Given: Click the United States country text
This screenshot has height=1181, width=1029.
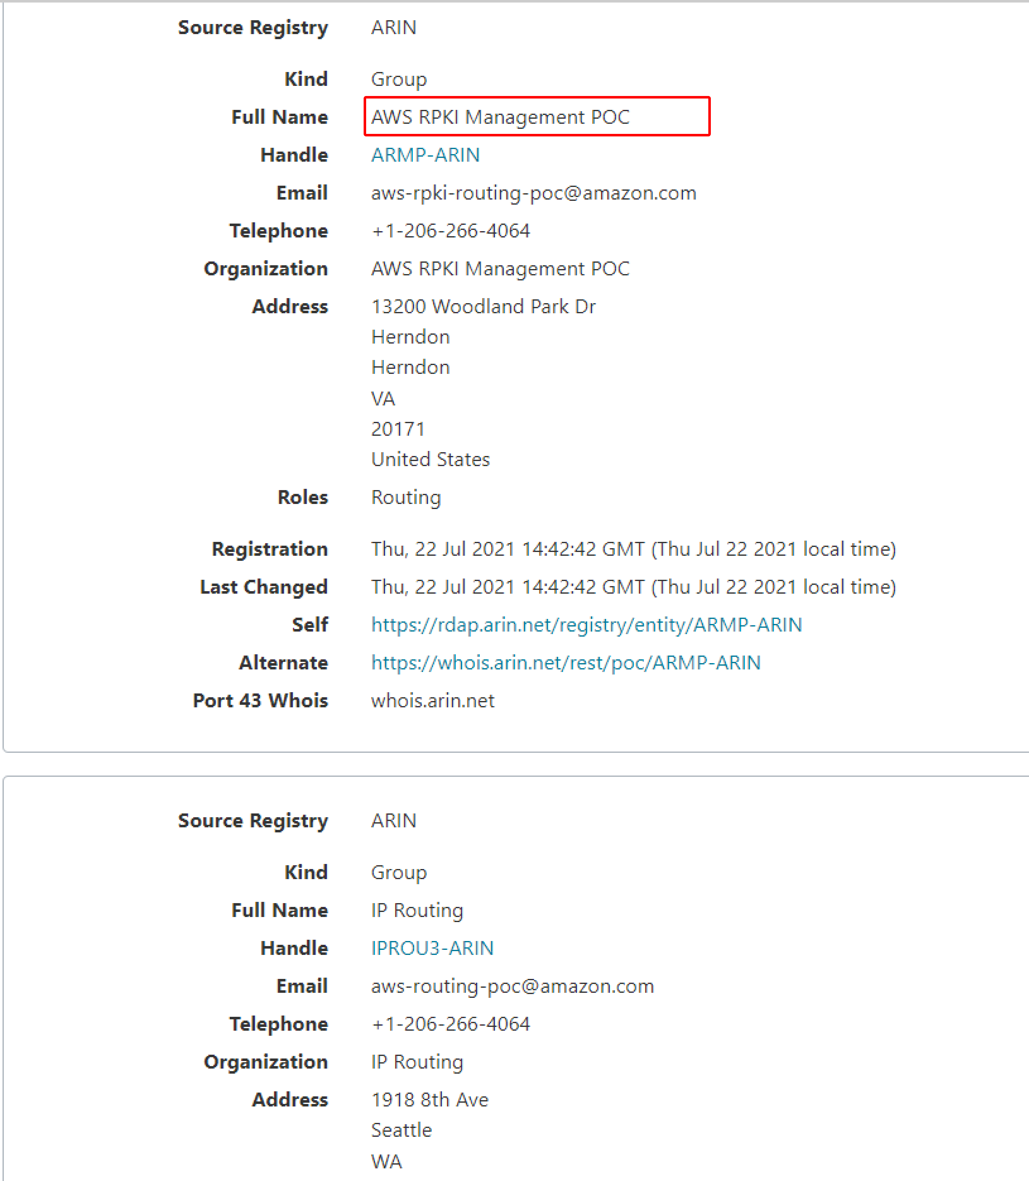Looking at the screenshot, I should pos(430,459).
